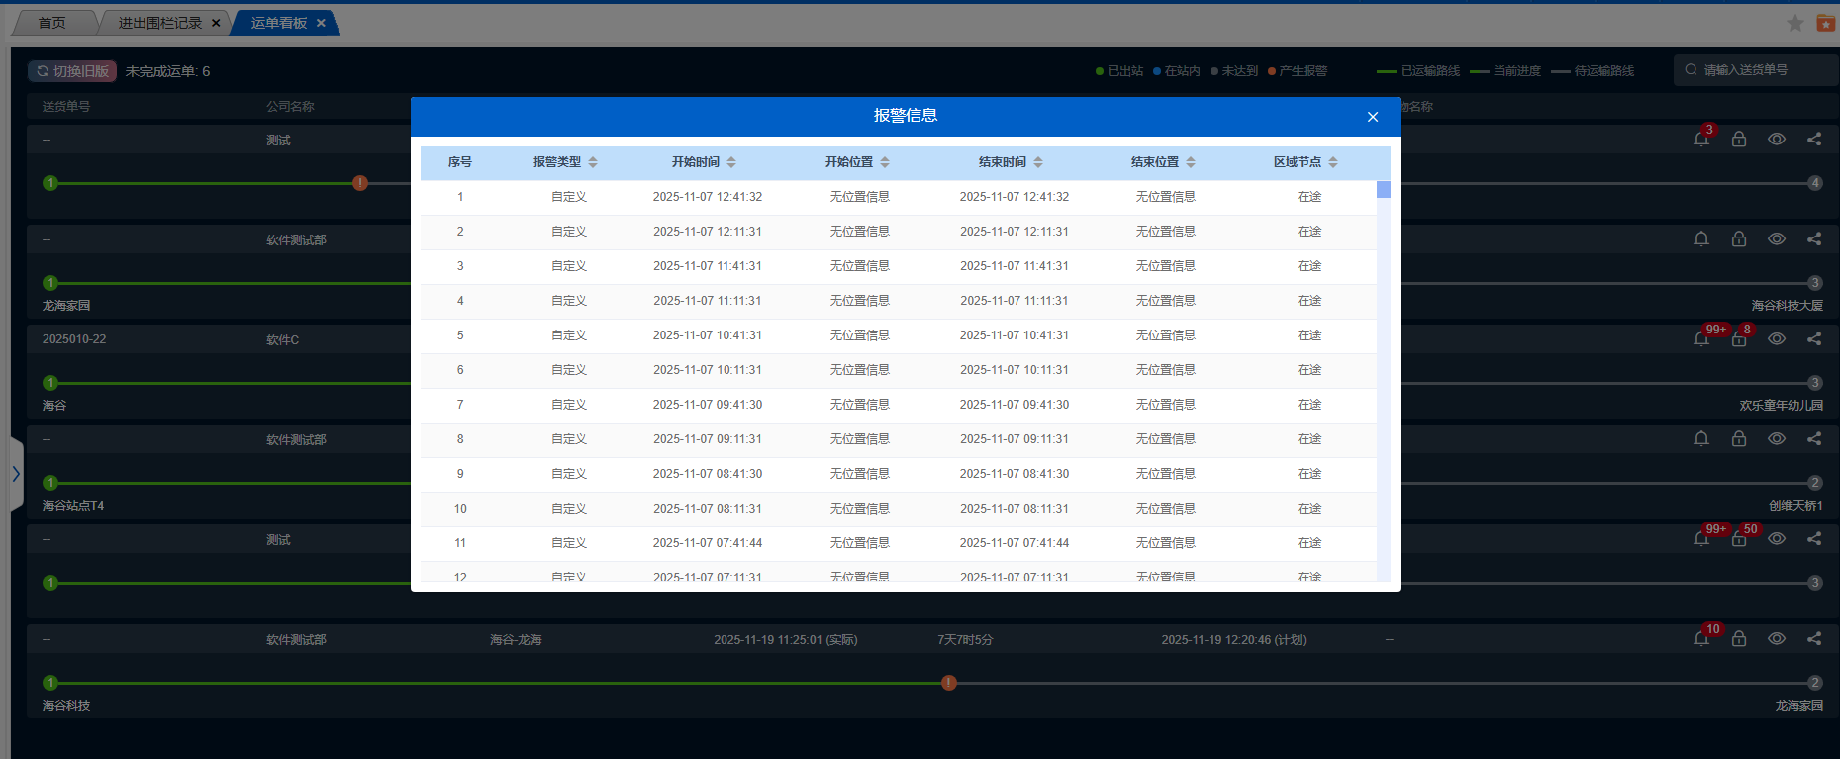Sort the table by 报警类型 column
The height and width of the screenshot is (759, 1840).
(x=593, y=162)
